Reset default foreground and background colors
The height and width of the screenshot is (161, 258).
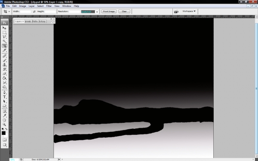[3, 129]
